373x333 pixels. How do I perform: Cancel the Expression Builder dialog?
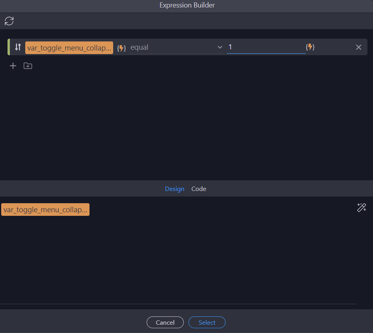click(165, 322)
